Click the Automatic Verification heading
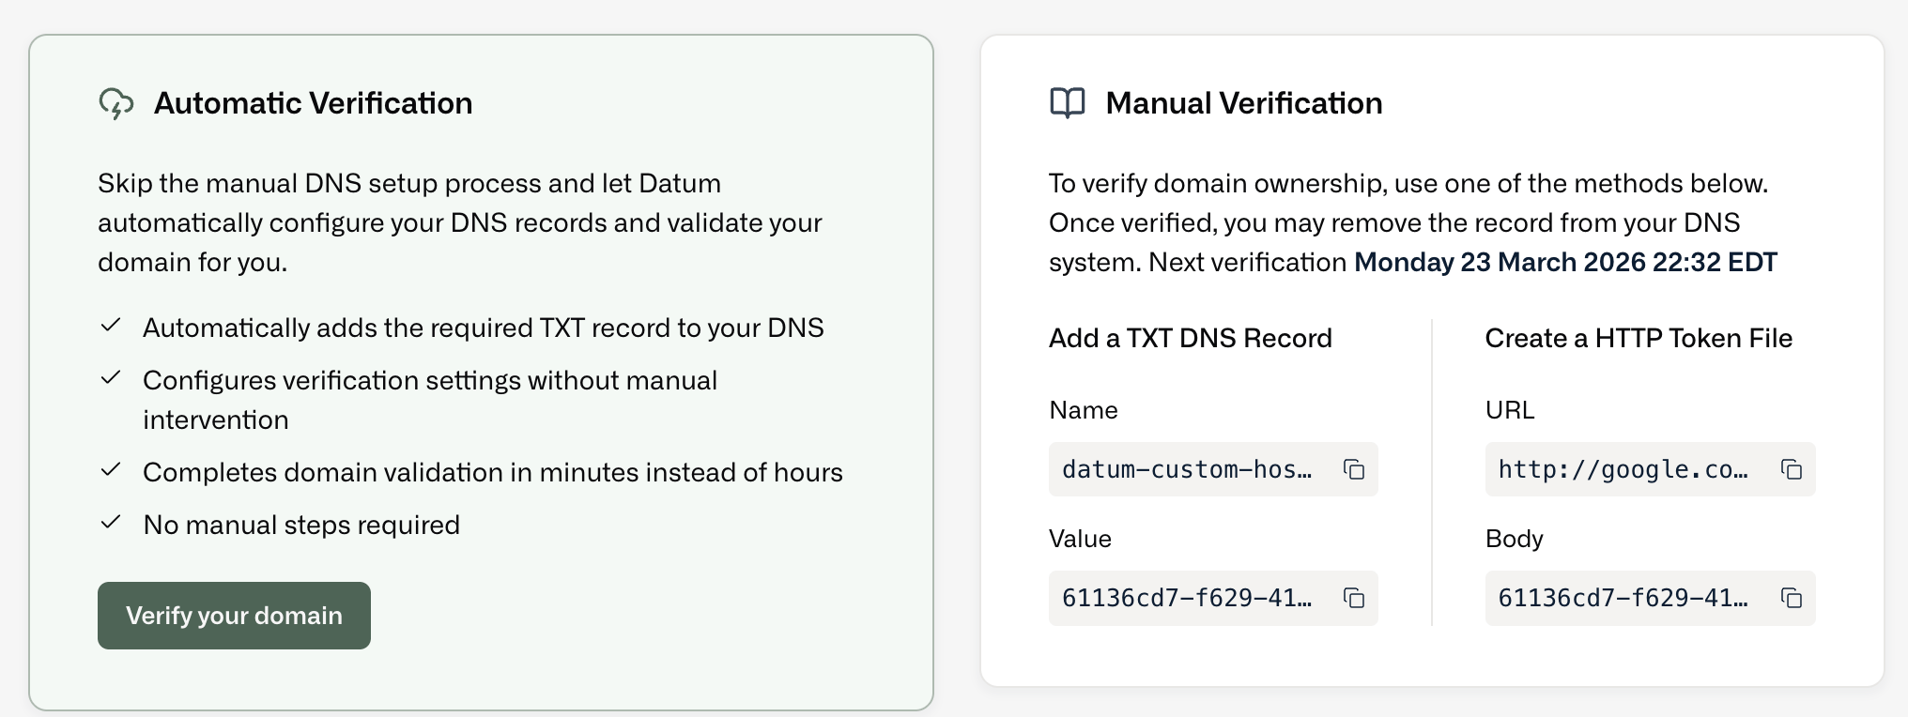Screen dimensions: 1908x717 tap(313, 103)
